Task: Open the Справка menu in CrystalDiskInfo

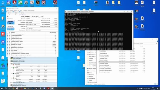Action: coord(25,10)
